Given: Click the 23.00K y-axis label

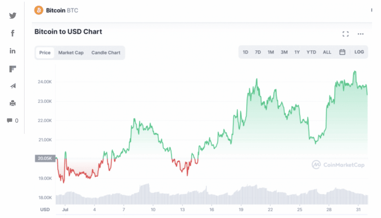Looking at the screenshot, I should [x=45, y=101].
